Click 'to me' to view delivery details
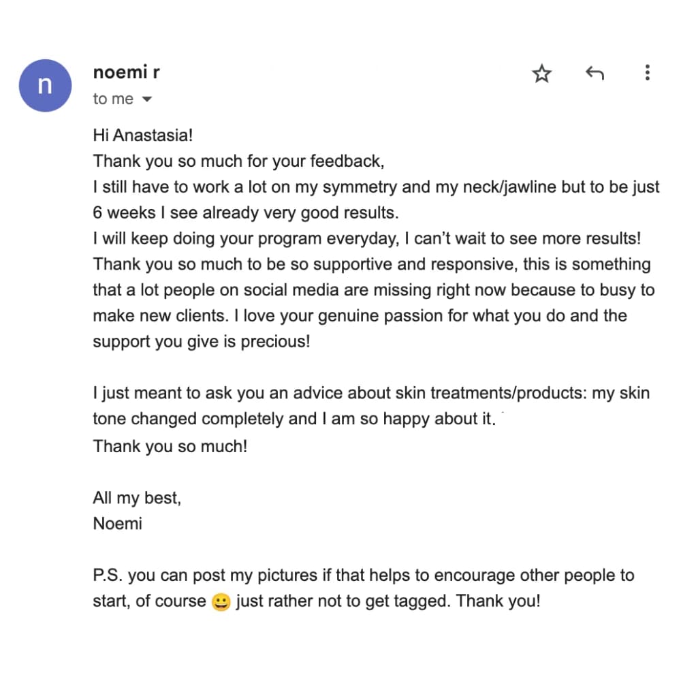This screenshot has width=681, height=681. (x=112, y=99)
